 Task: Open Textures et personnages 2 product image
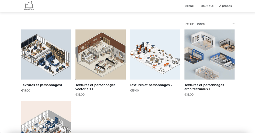[x=155, y=55]
